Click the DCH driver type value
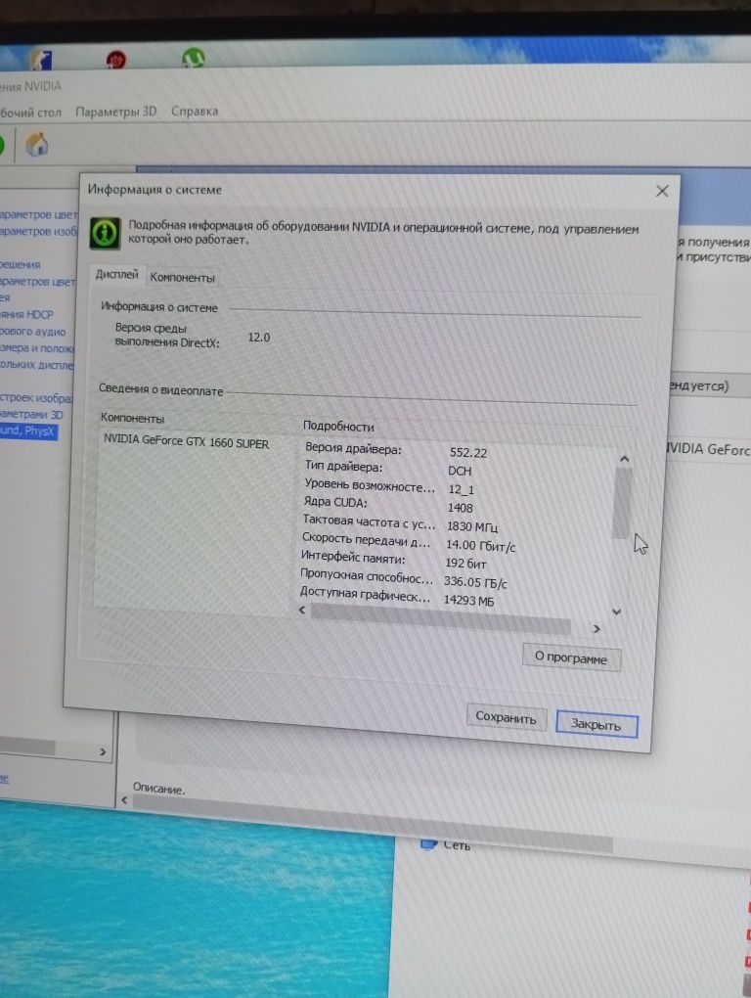Viewport: 751px width, 998px height. [460, 471]
